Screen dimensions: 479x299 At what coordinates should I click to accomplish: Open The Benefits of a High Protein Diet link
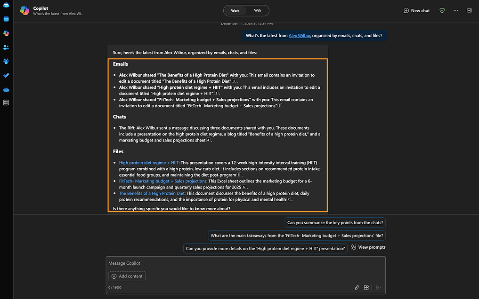click(x=152, y=193)
